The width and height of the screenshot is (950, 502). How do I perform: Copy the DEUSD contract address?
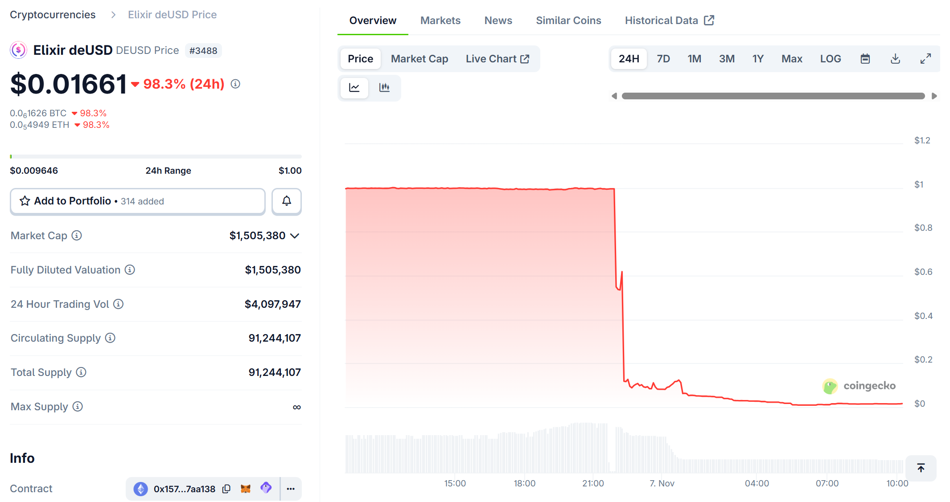(x=226, y=489)
